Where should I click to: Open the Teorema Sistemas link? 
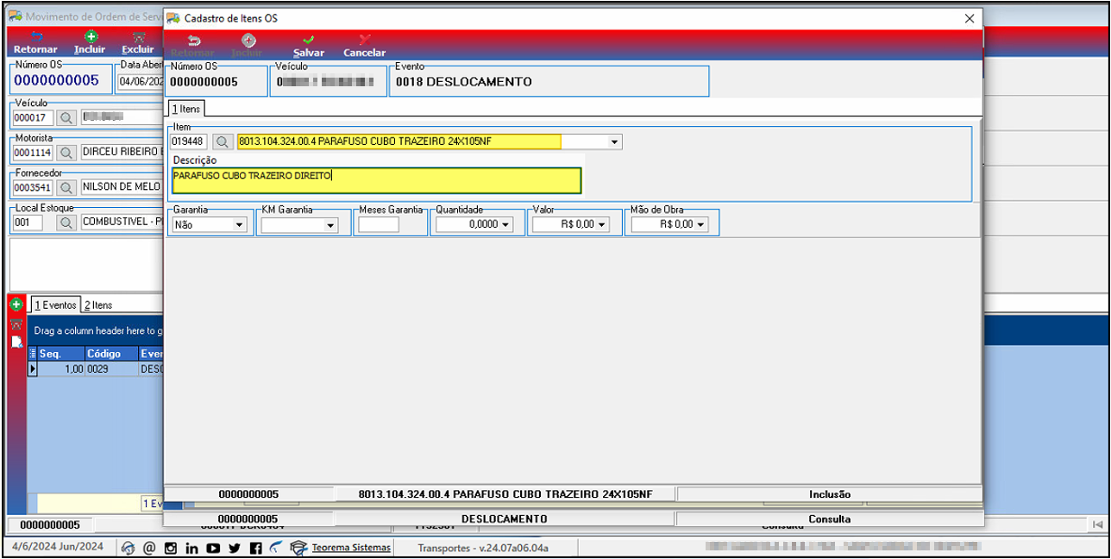[x=351, y=548]
